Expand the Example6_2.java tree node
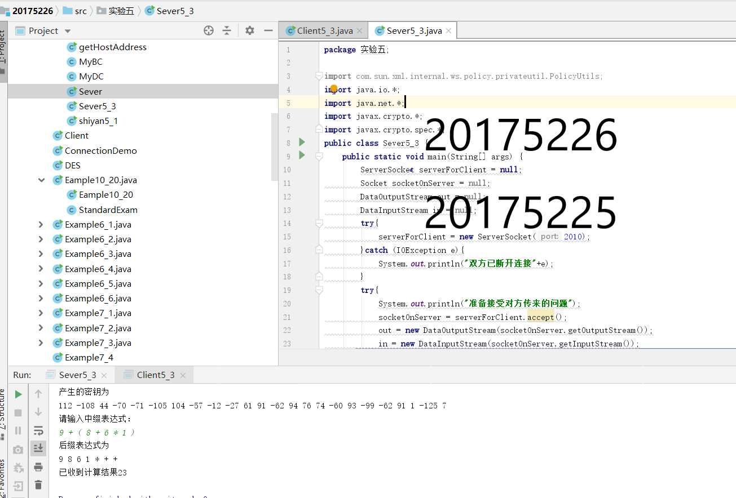The image size is (736, 498). (x=41, y=239)
